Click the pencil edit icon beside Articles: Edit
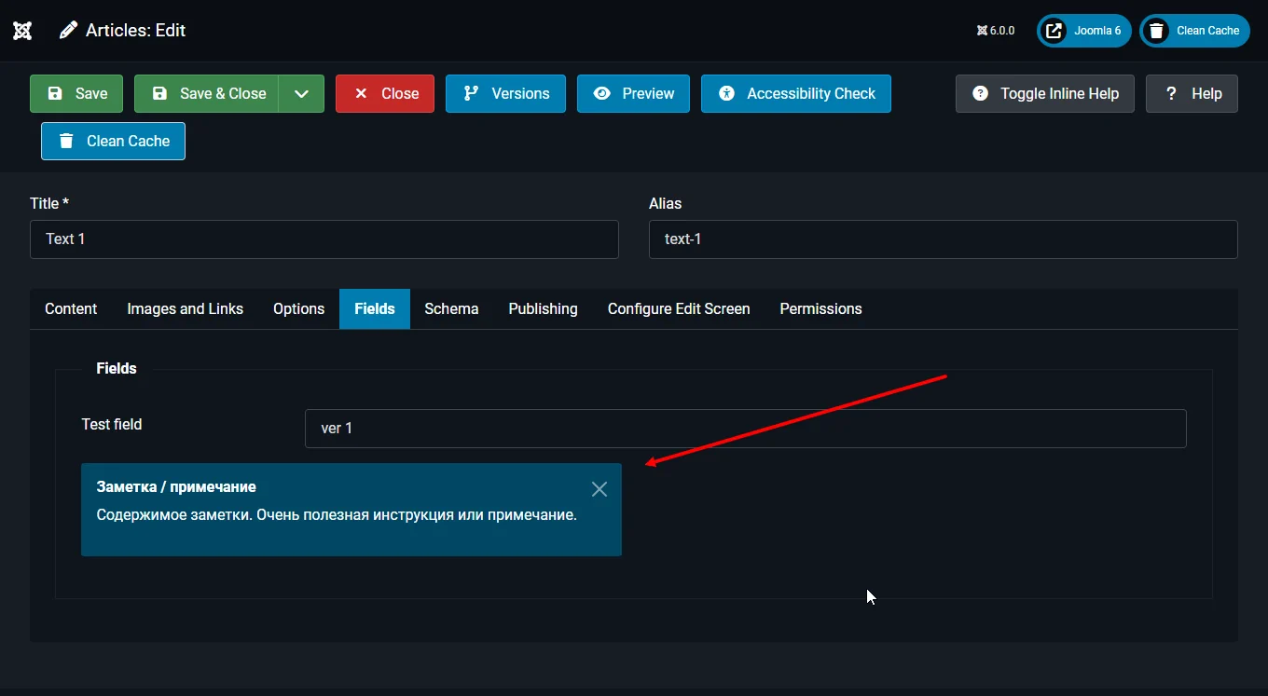Image resolution: width=1268 pixels, height=696 pixels. click(66, 30)
